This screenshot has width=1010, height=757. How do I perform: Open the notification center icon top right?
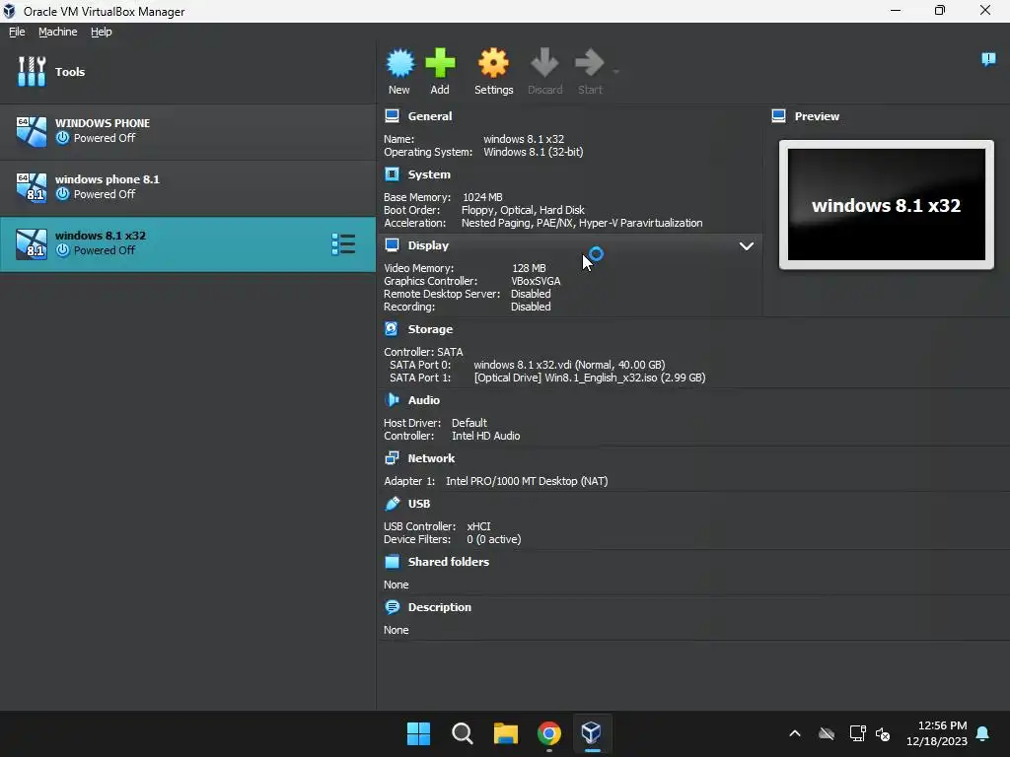tap(988, 59)
